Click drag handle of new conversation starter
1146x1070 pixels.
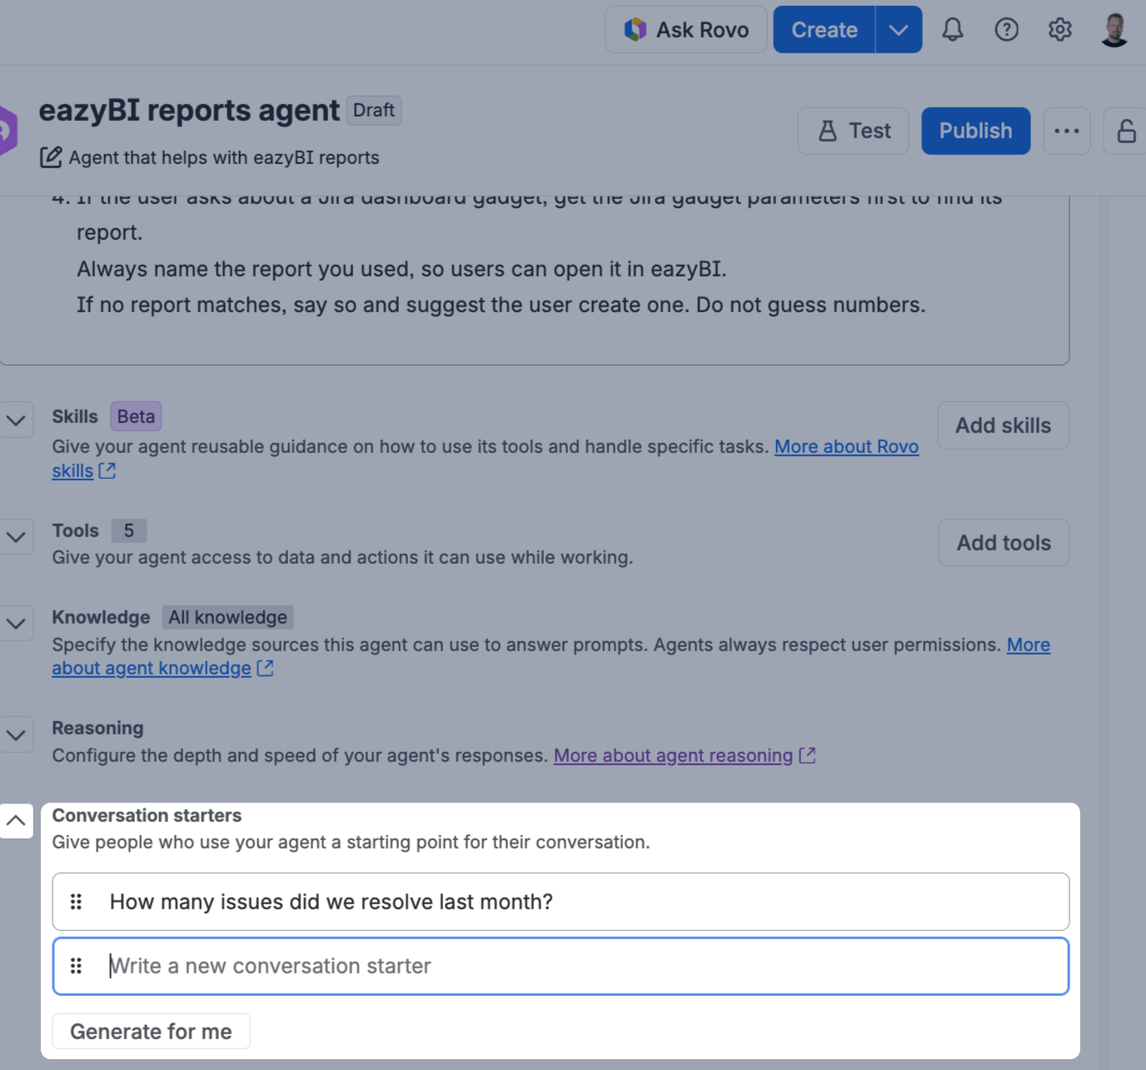click(x=76, y=966)
